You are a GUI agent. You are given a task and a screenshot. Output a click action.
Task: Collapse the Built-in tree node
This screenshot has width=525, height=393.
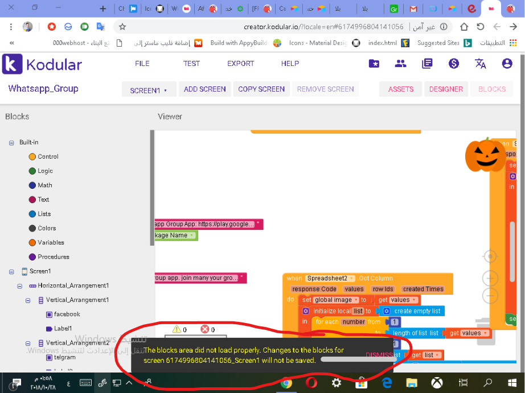pyautogui.click(x=11, y=143)
